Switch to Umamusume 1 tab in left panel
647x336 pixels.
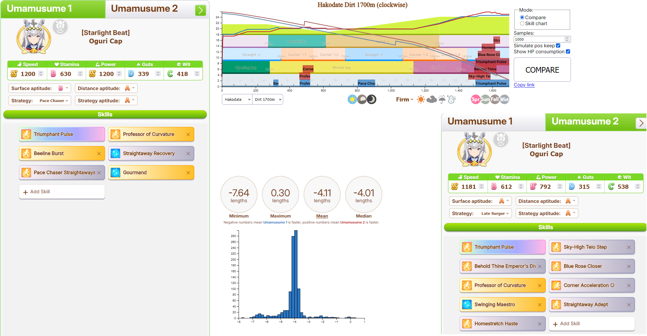pos(53,9)
